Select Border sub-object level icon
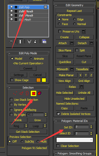The width and height of the screenshot is (99, 156). (x=27, y=93)
